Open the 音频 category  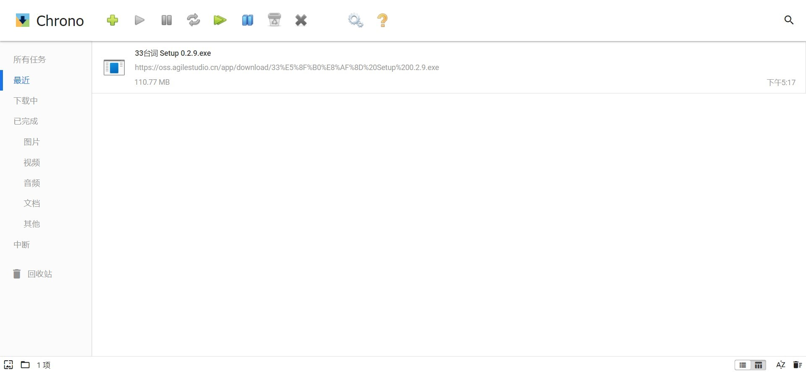coord(31,183)
